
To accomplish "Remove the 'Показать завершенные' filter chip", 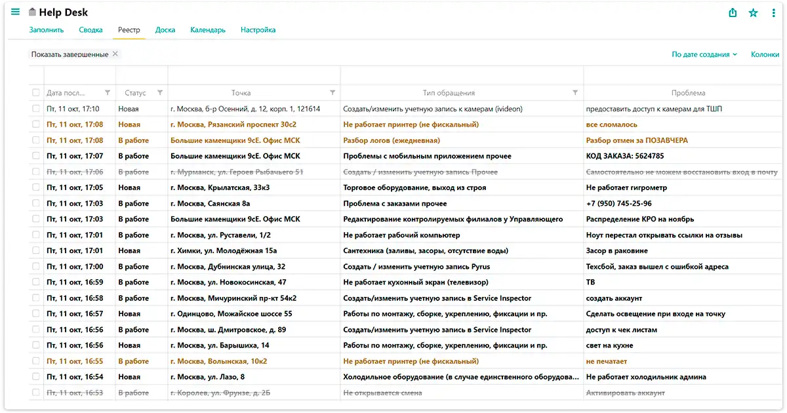I will click(115, 54).
